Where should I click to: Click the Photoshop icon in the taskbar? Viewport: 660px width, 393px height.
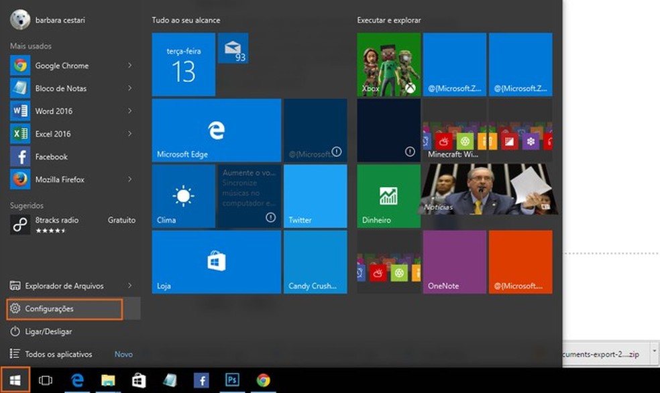(232, 380)
